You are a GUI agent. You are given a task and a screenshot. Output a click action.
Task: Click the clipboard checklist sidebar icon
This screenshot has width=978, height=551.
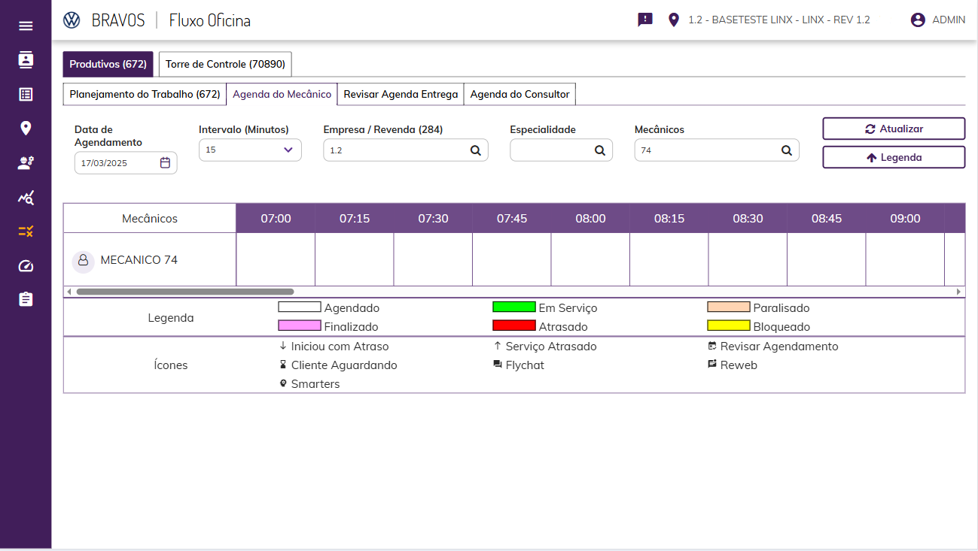(x=26, y=299)
